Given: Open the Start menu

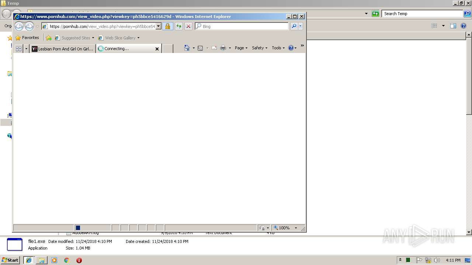Looking at the screenshot, I should tap(10, 260).
